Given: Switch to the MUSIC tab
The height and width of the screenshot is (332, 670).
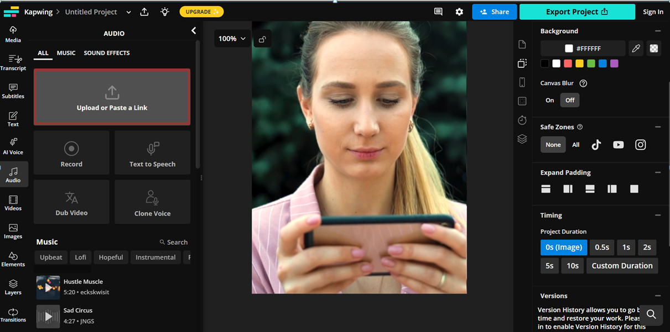Looking at the screenshot, I should [66, 53].
